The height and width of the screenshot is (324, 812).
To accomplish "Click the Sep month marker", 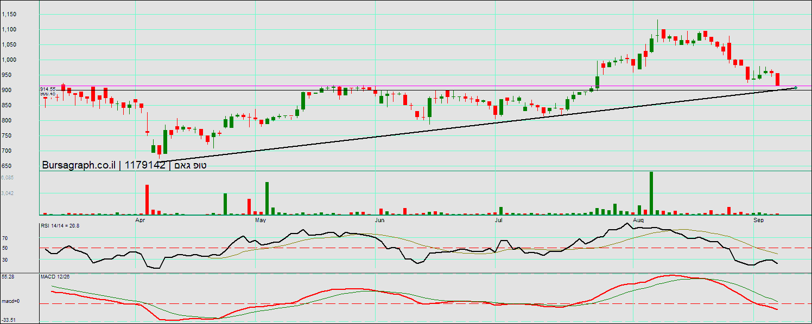I will (758, 221).
